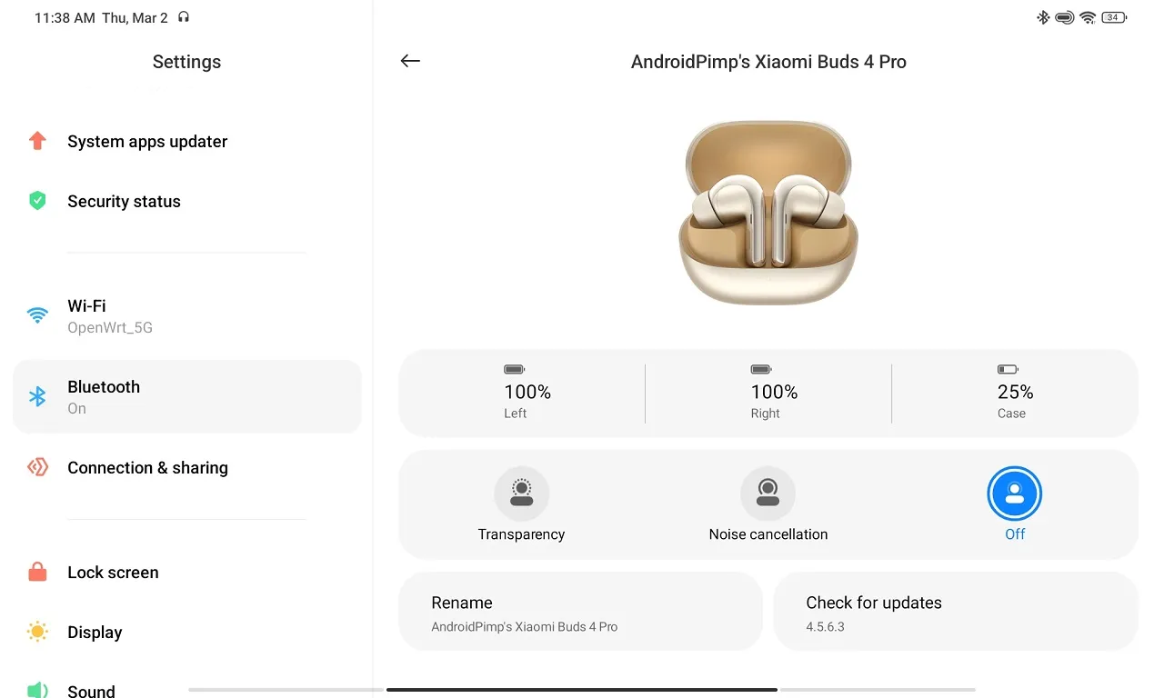Open System apps updater
The width and height of the screenshot is (1164, 698).
coord(146,141)
